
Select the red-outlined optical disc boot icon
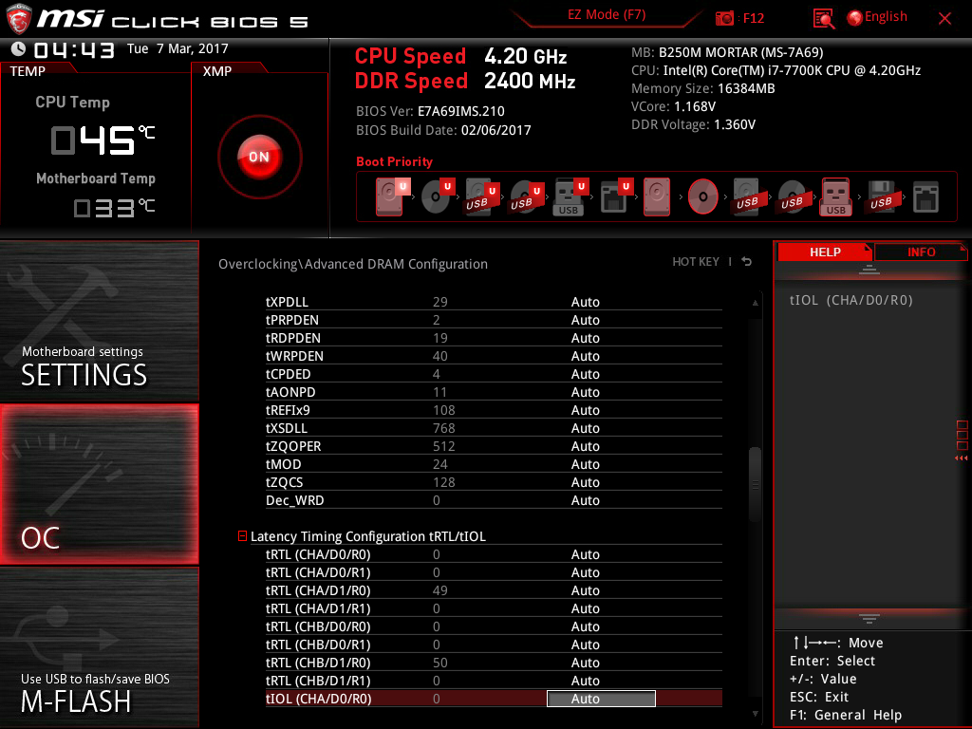coord(703,196)
